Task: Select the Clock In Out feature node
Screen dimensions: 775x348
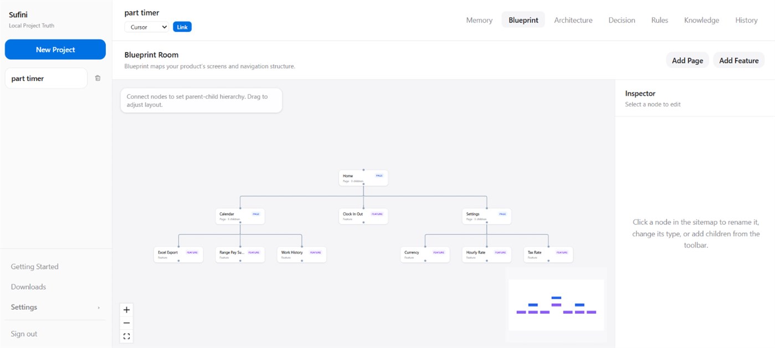Action: click(363, 216)
